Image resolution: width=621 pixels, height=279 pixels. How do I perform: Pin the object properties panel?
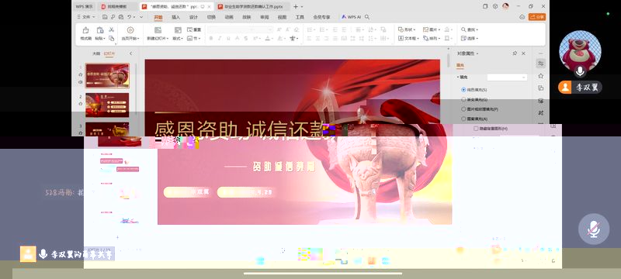point(515,53)
